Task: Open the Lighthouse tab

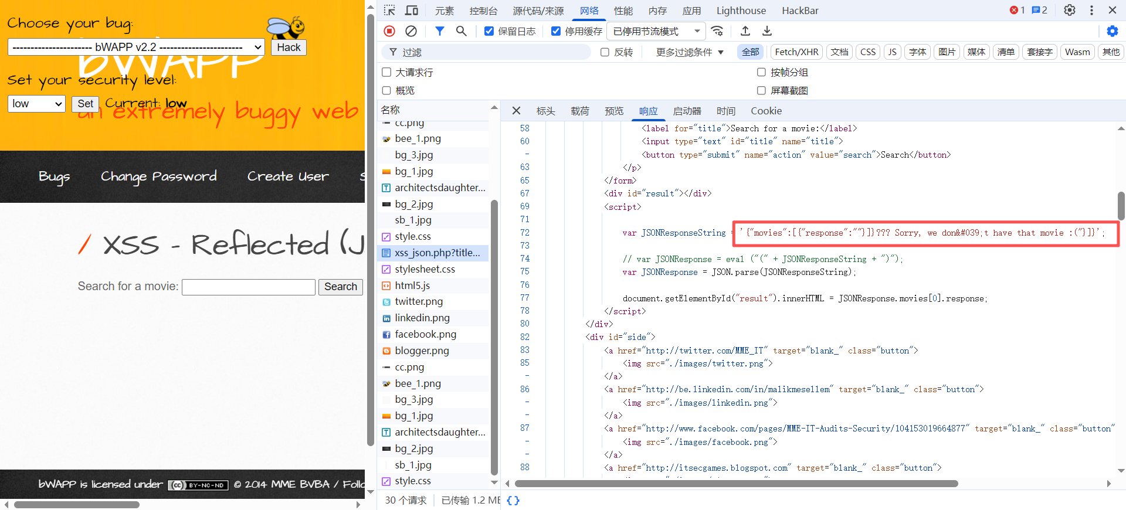Action: [x=741, y=11]
